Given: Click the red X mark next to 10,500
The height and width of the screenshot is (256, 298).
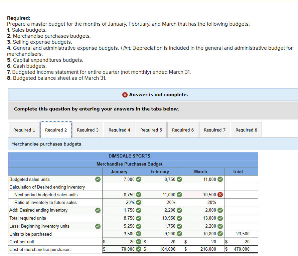Looking at the screenshot, I should coord(220,195).
